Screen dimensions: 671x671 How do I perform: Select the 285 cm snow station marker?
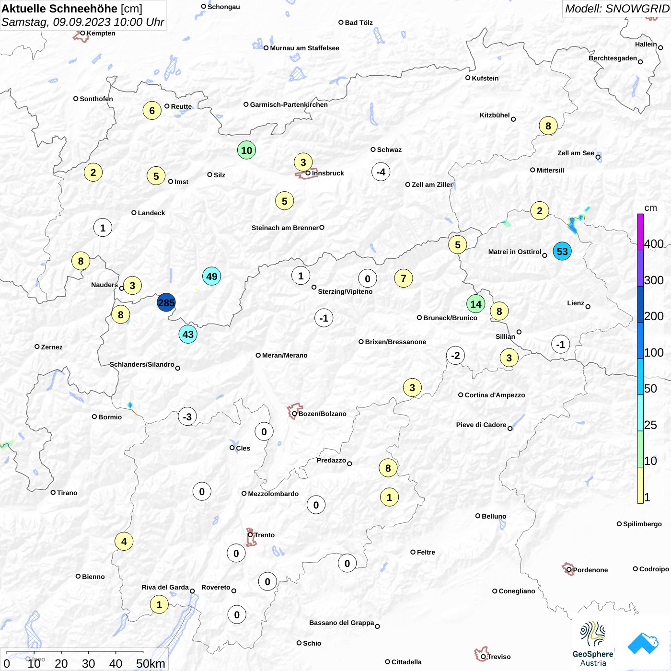click(166, 302)
